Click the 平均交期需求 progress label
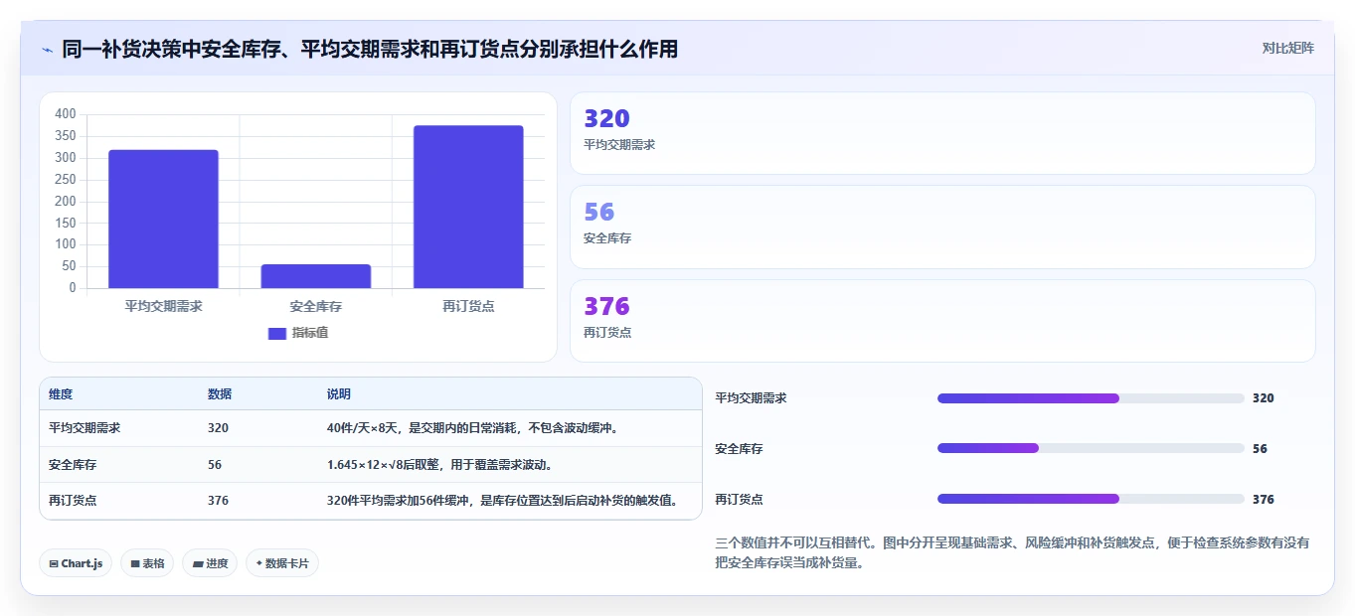The height and width of the screenshot is (616, 1355). coord(751,398)
